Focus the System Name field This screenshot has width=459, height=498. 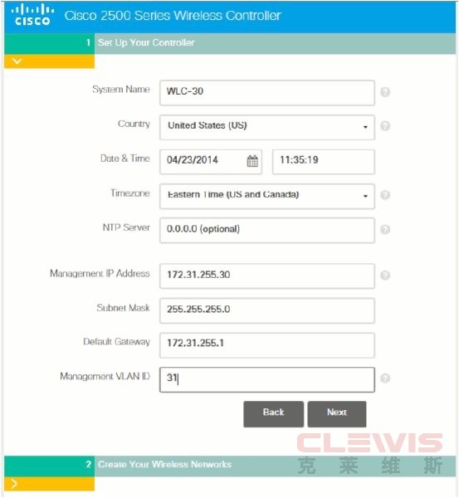coord(267,93)
